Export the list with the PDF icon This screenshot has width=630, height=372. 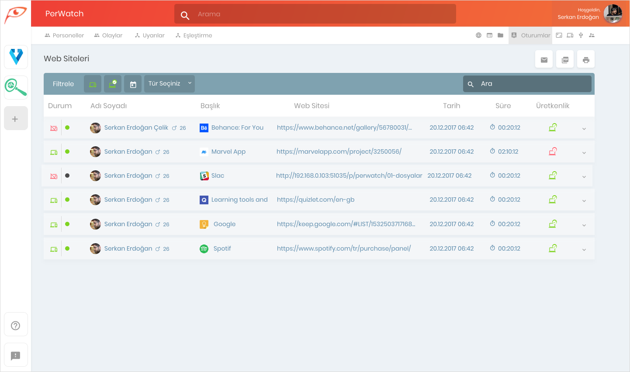[565, 59]
